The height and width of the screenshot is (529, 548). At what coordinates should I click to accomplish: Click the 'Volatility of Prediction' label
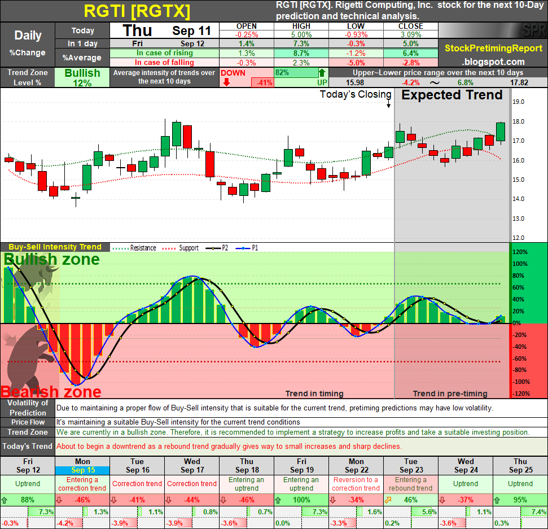click(28, 408)
